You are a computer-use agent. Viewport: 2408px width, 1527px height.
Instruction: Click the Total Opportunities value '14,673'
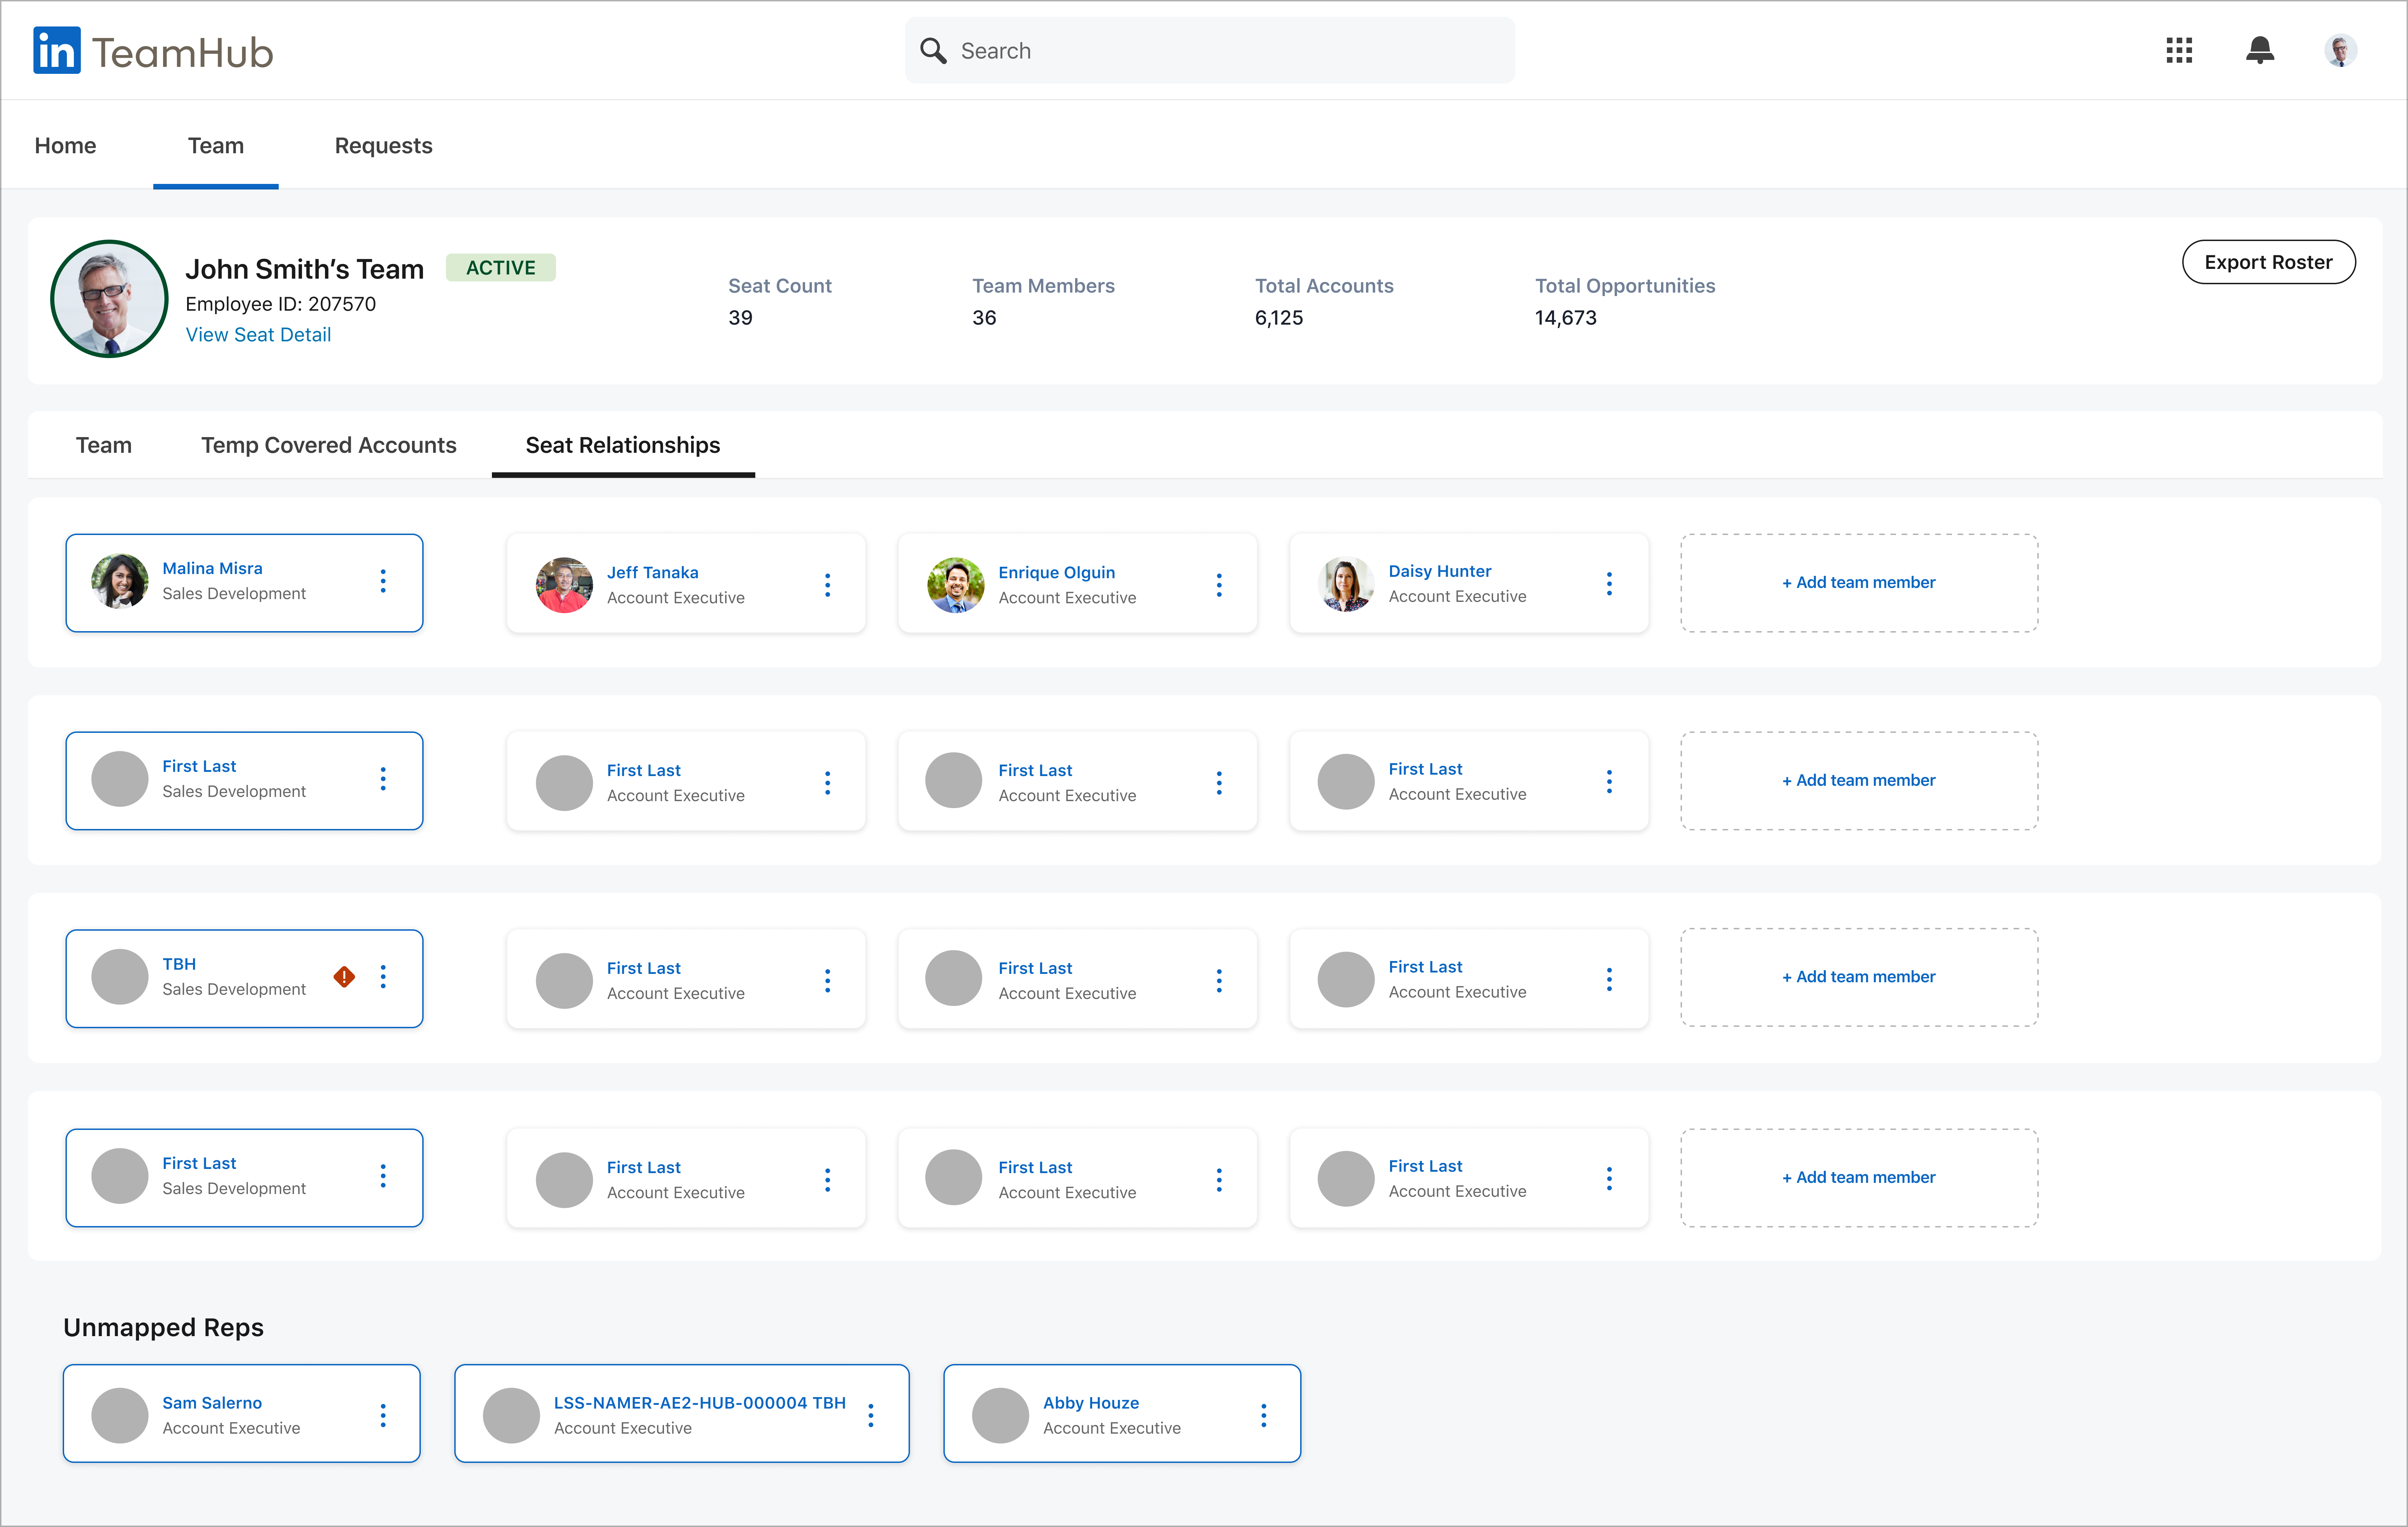(x=1566, y=318)
